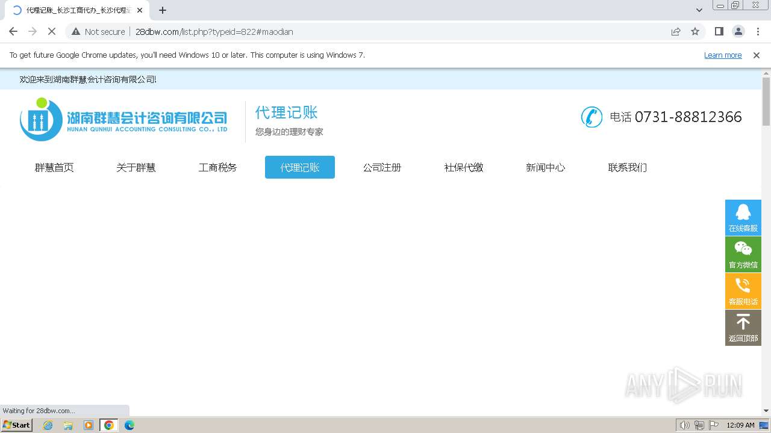Open a new browser tab with plus
Viewport: 771px width, 433px height.
point(163,10)
